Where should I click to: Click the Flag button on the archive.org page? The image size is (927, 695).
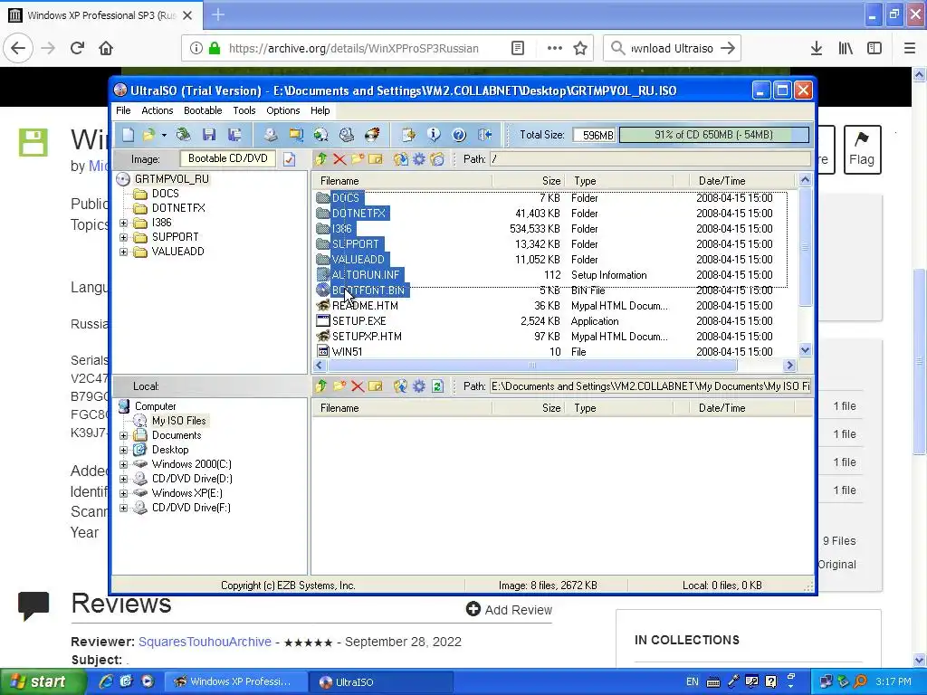(x=862, y=149)
